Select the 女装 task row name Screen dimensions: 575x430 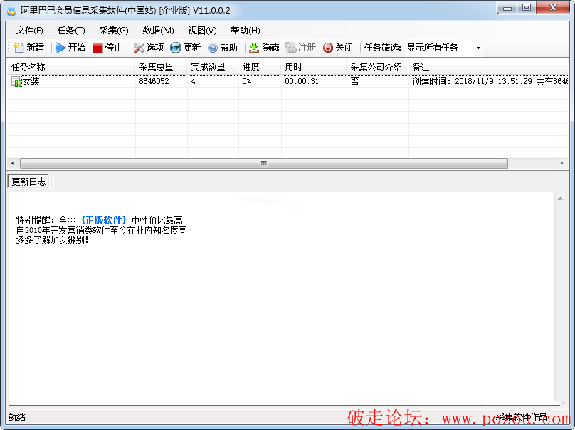31,81
